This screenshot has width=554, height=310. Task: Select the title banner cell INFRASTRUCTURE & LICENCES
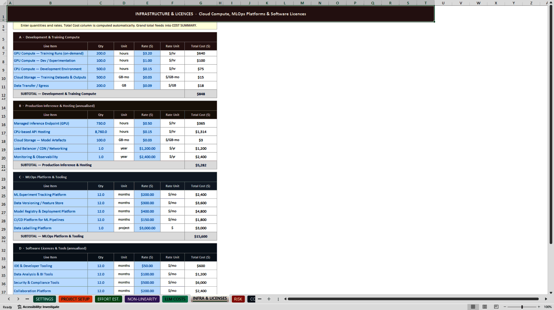[221, 14]
